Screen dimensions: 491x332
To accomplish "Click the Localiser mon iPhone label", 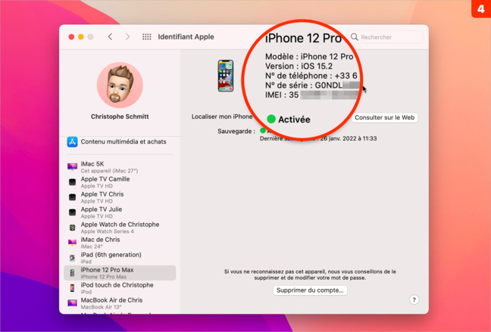I will (222, 116).
